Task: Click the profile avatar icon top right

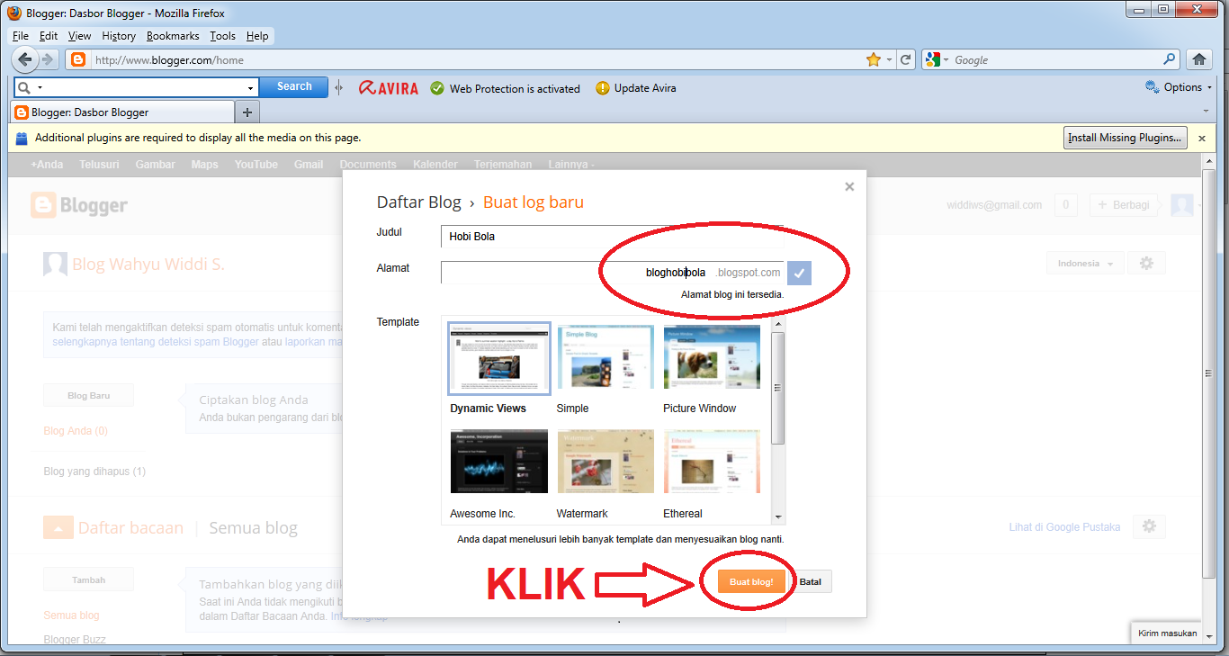Action: pyautogui.click(x=1182, y=204)
